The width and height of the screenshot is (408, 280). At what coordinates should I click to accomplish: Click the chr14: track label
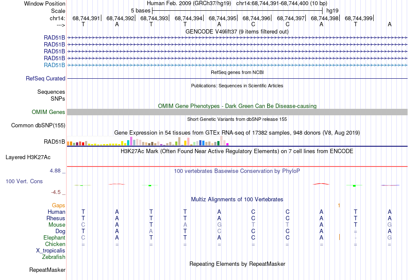[57, 18]
